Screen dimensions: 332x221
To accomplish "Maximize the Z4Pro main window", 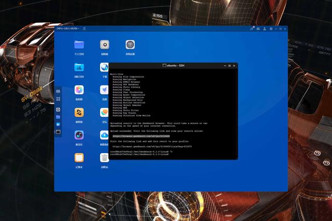I will [281, 29].
